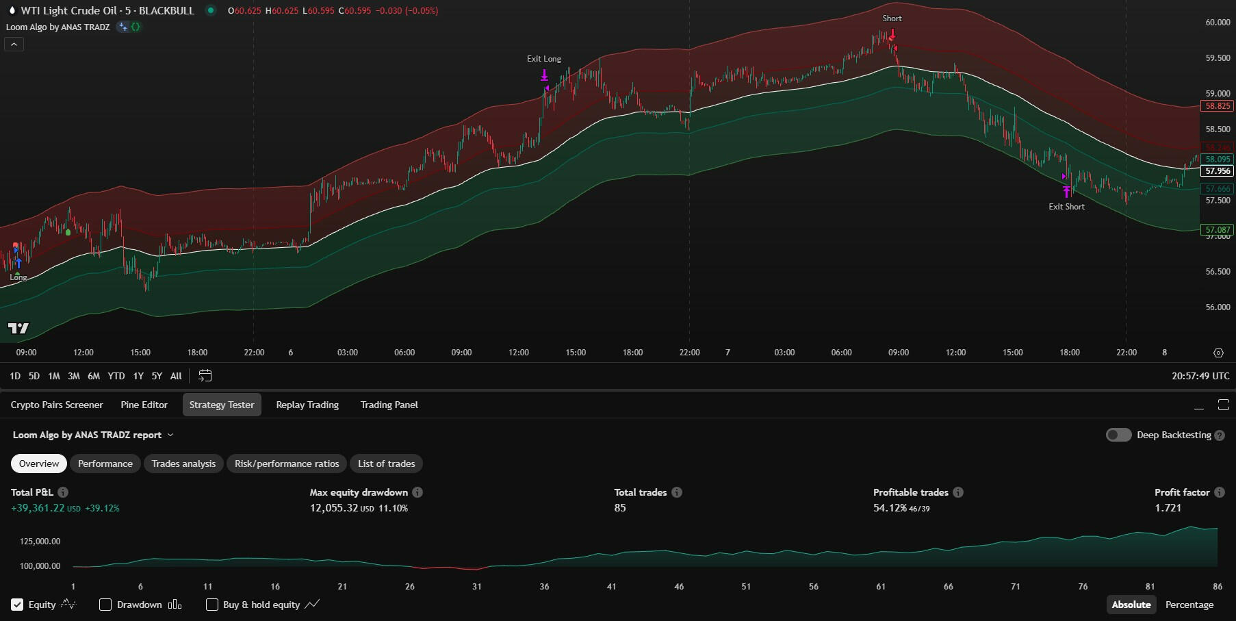Open the Pine Editor tab
The width and height of the screenshot is (1236, 621).
click(144, 405)
